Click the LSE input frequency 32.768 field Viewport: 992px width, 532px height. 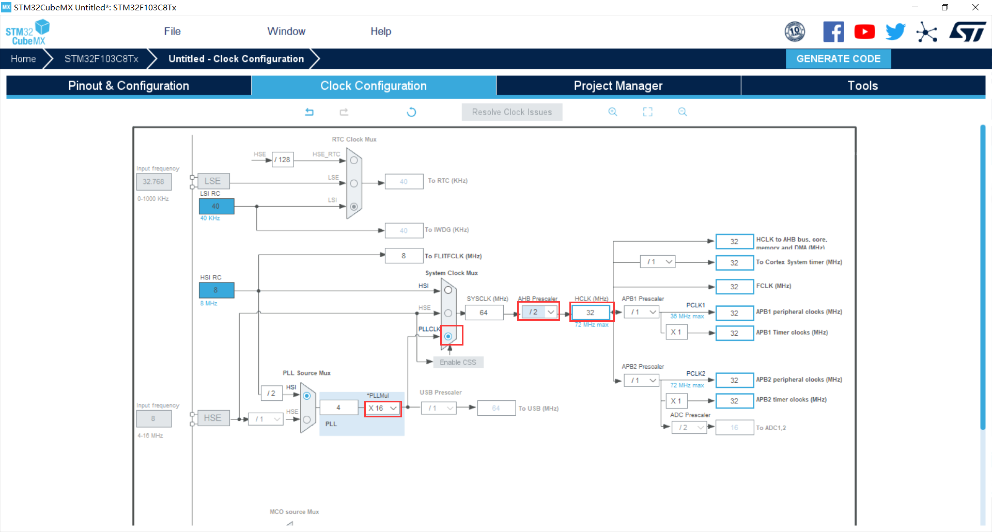click(x=153, y=182)
